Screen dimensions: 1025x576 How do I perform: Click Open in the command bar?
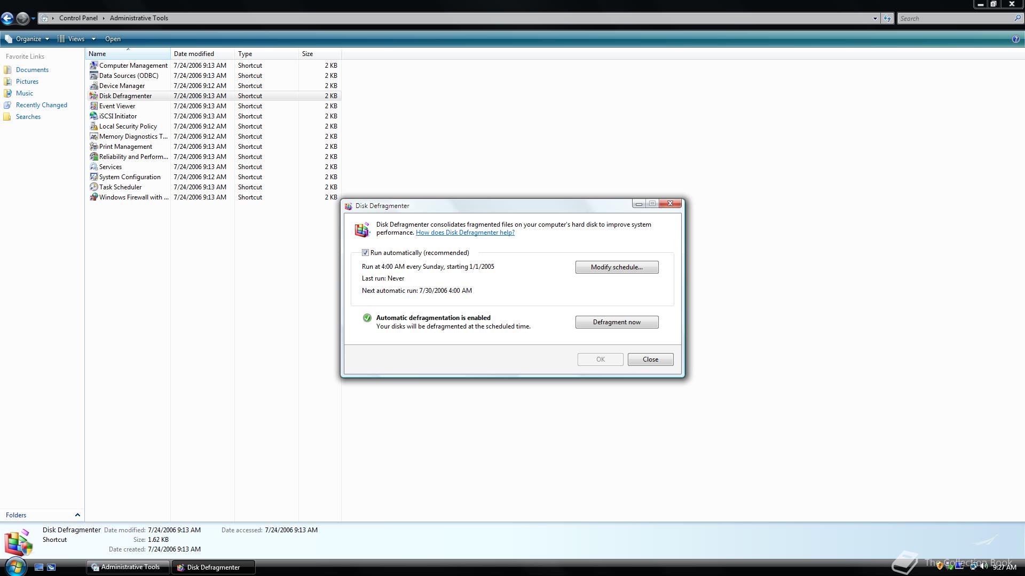tap(113, 39)
